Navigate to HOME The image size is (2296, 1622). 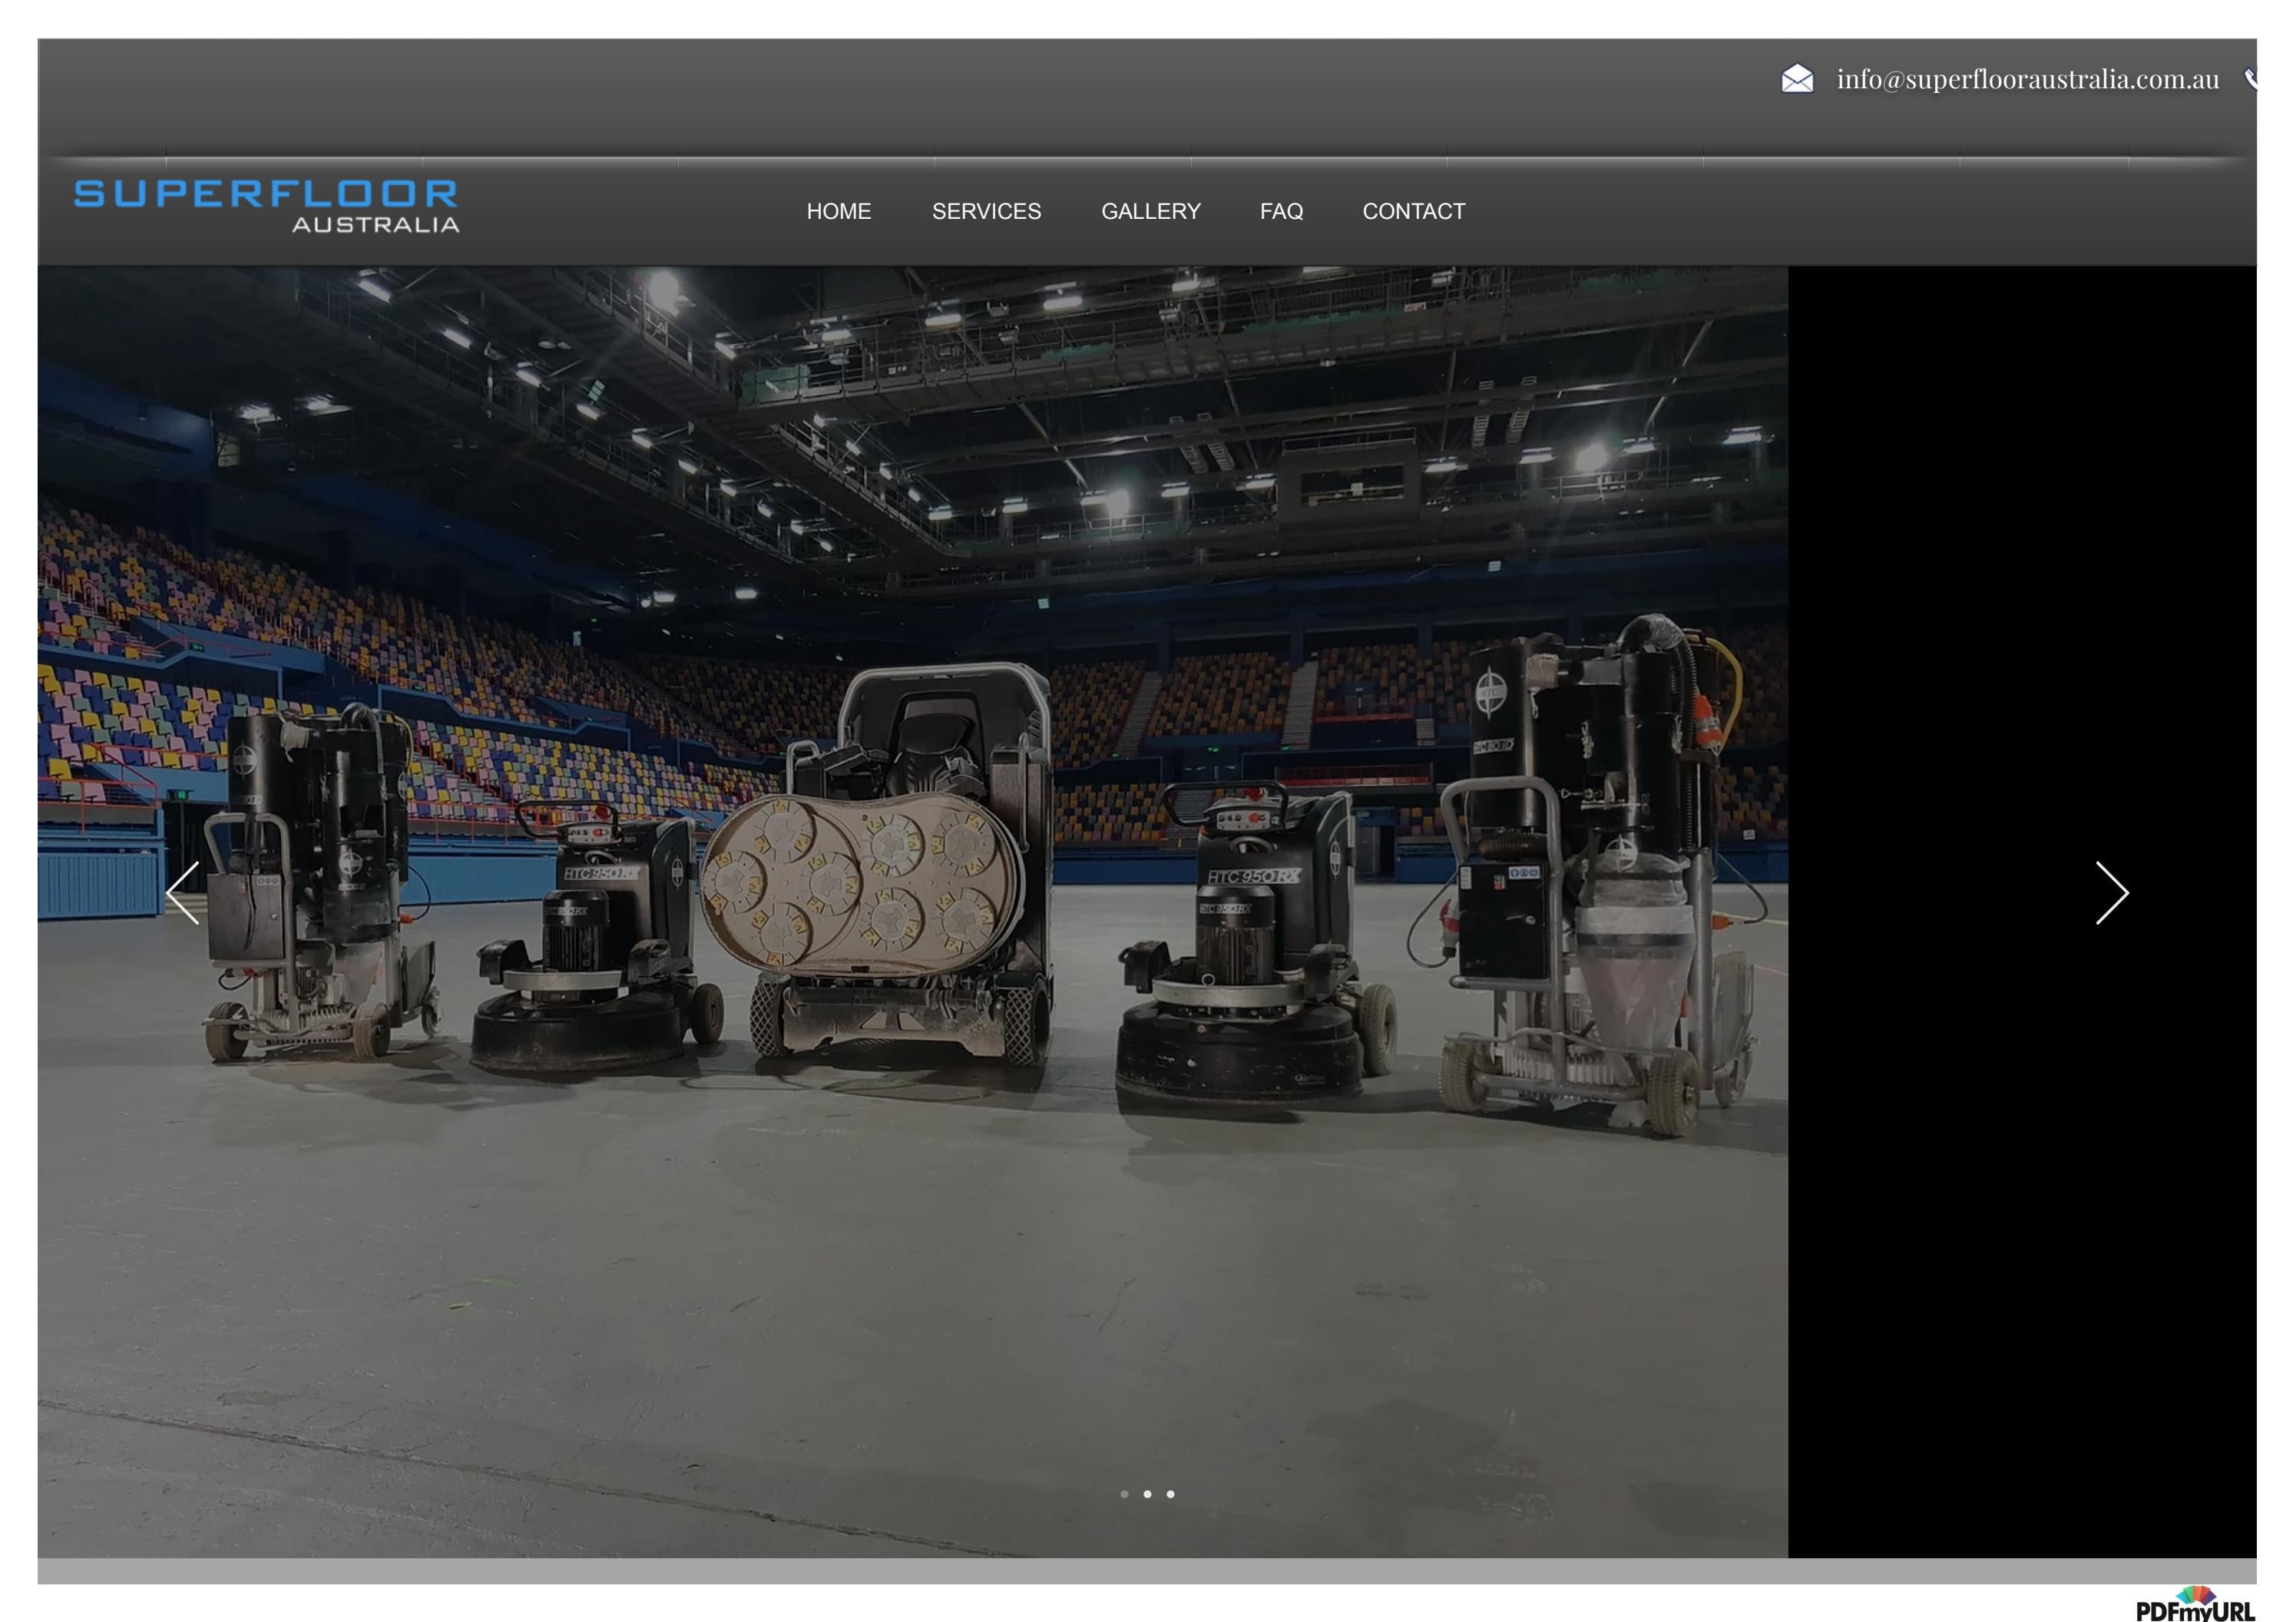839,211
